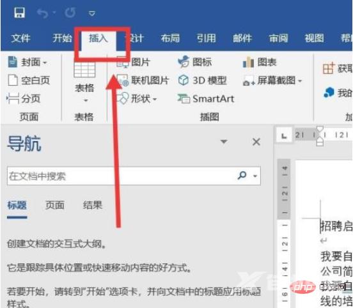The height and width of the screenshot is (308, 353).
Task: Open the 形状 shapes dropdown
Action: click(x=136, y=98)
